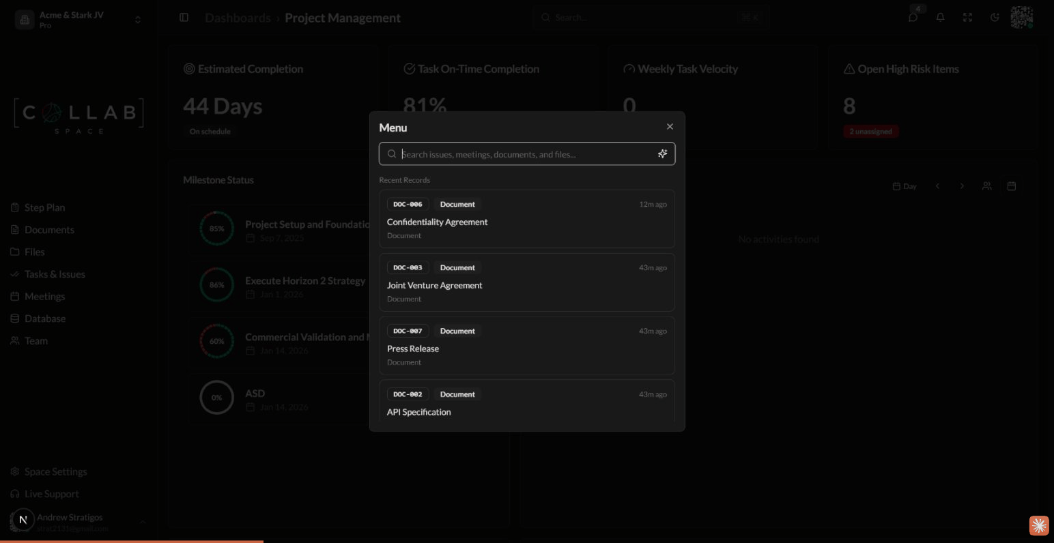The width and height of the screenshot is (1054, 543).
Task: Toggle fullscreen mode from the top bar
Action: tap(967, 17)
